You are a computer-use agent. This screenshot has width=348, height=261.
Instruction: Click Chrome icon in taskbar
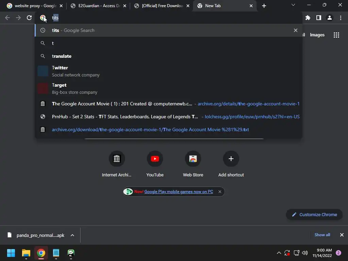[x=41, y=253]
